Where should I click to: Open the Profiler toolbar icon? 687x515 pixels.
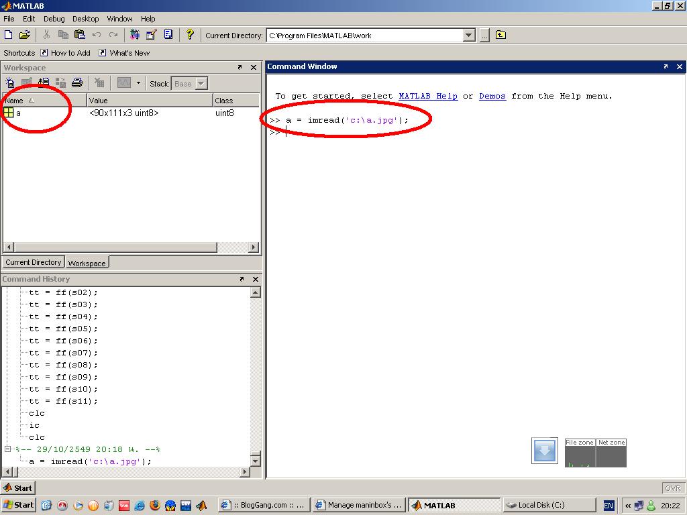168,35
